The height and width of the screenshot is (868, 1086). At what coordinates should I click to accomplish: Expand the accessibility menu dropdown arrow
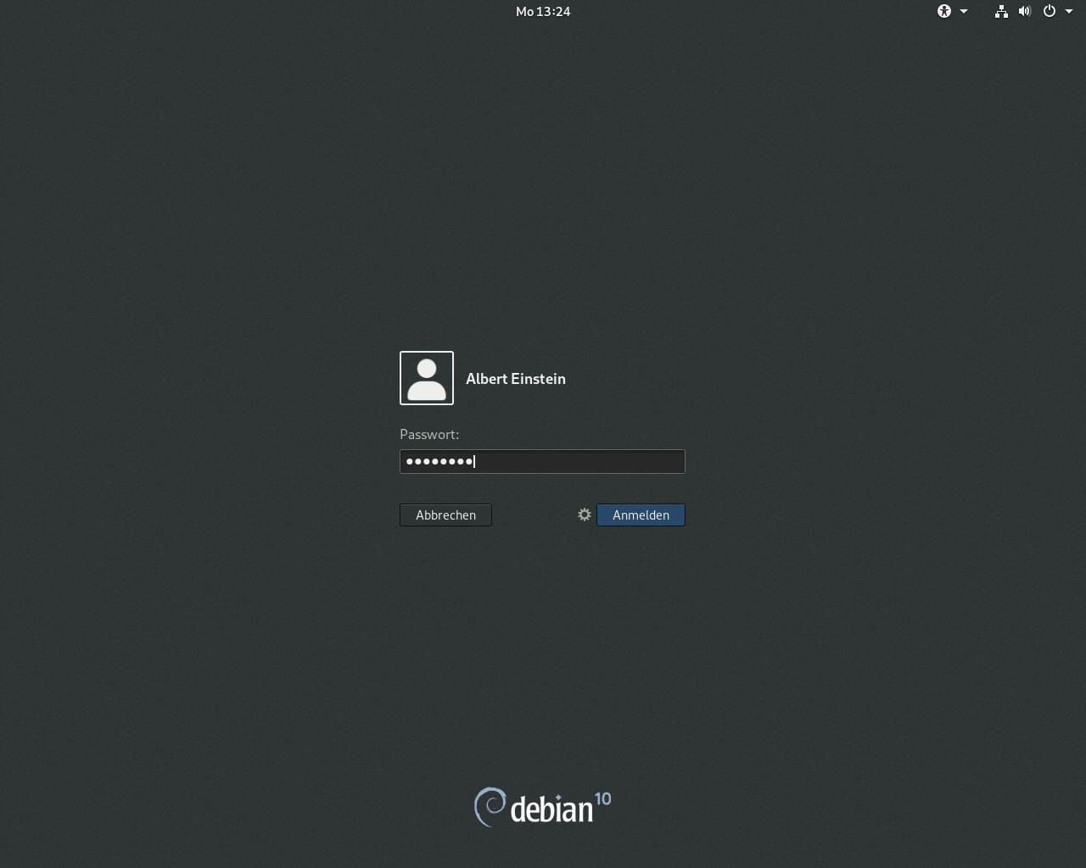click(964, 12)
